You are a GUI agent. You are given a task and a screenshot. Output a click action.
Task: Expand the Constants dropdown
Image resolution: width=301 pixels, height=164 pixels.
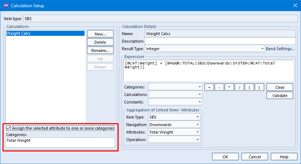[175, 102]
